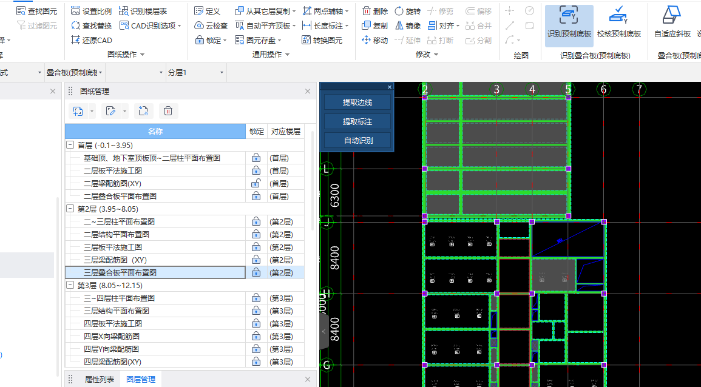Select 四层Y向梁配筋图 drawing row
Screen dimensions: 701x387
pos(155,349)
